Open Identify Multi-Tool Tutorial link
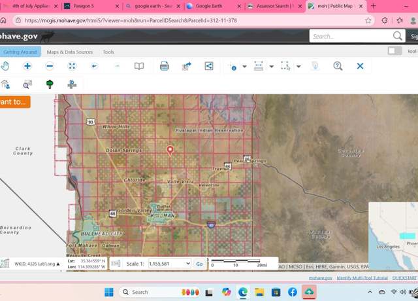The height and width of the screenshot is (301, 418). click(x=362, y=278)
